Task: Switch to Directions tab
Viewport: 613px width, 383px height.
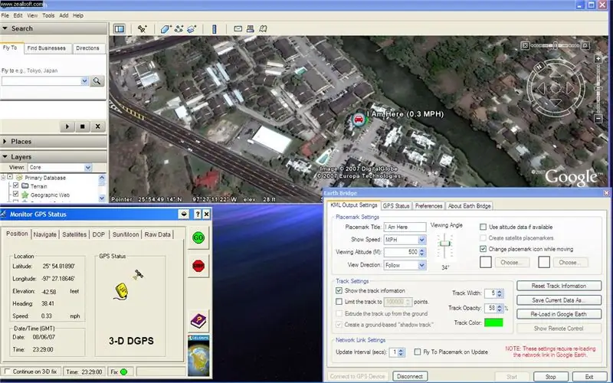Action: 87,48
